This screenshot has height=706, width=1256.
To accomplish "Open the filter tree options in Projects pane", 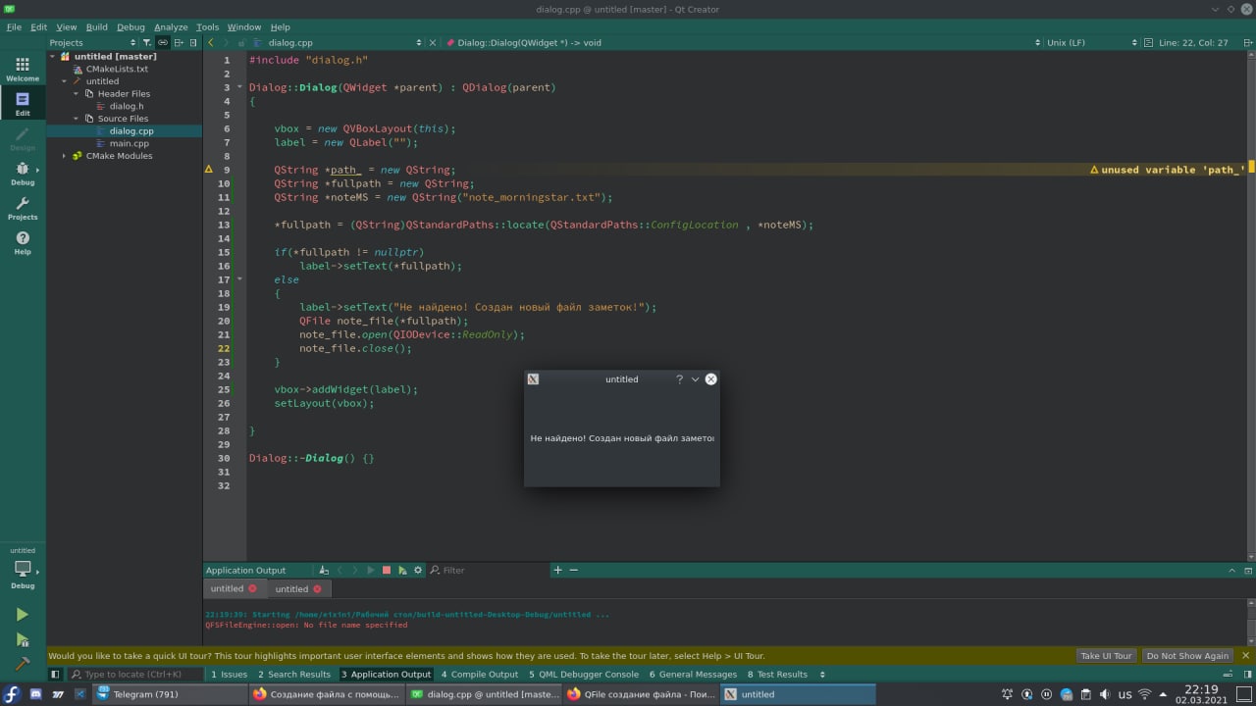I will (x=147, y=43).
